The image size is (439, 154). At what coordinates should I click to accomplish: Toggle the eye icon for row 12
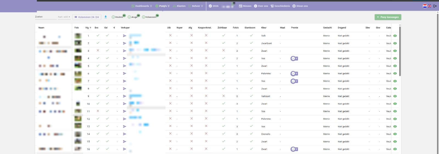click(x=395, y=119)
